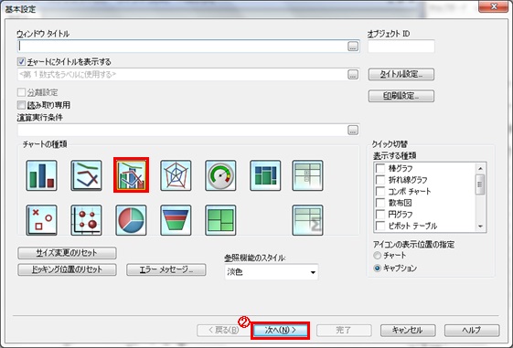Select the pivot table chart icon
513x348 pixels.
(x=307, y=175)
